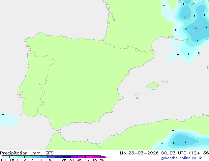The image size is (209, 161).
Task: Click the 0.5 mm legend color swatch
Action: [x=13, y=157]
